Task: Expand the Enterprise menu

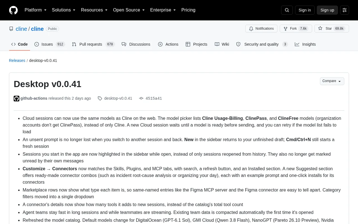Action: 163,10
